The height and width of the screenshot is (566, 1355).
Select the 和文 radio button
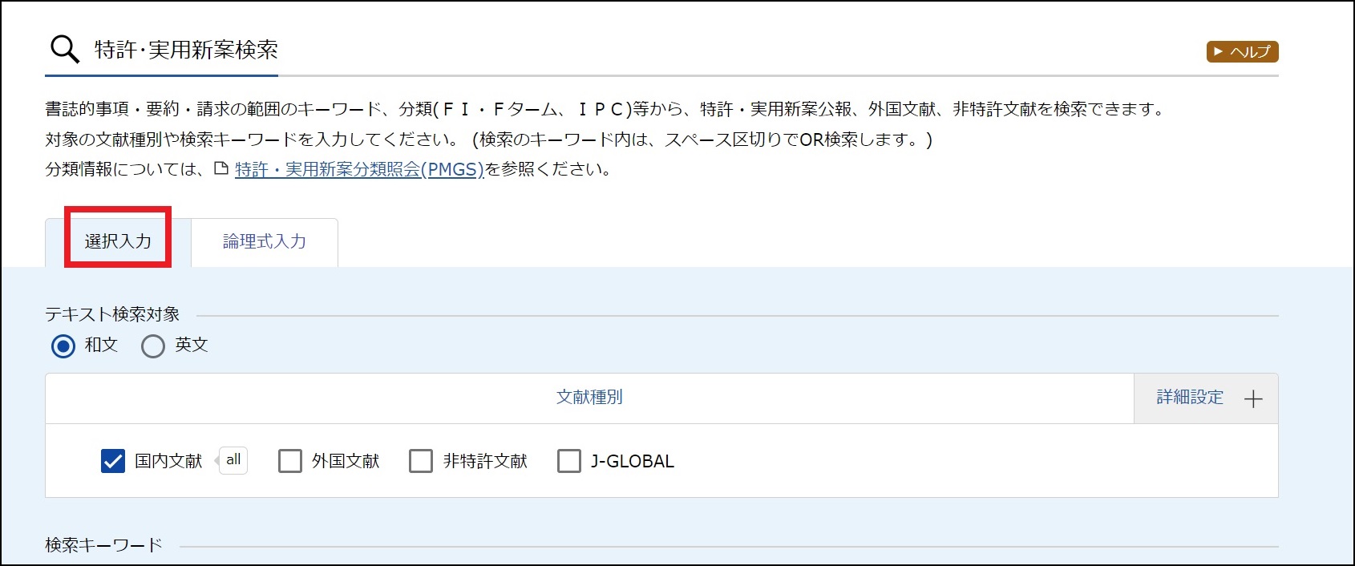tap(63, 346)
